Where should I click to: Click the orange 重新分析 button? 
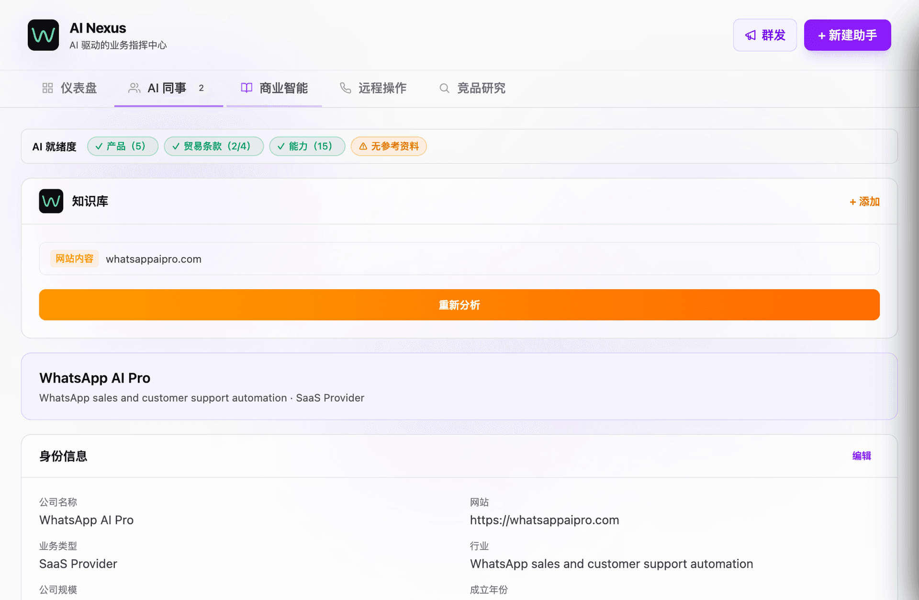tap(459, 305)
